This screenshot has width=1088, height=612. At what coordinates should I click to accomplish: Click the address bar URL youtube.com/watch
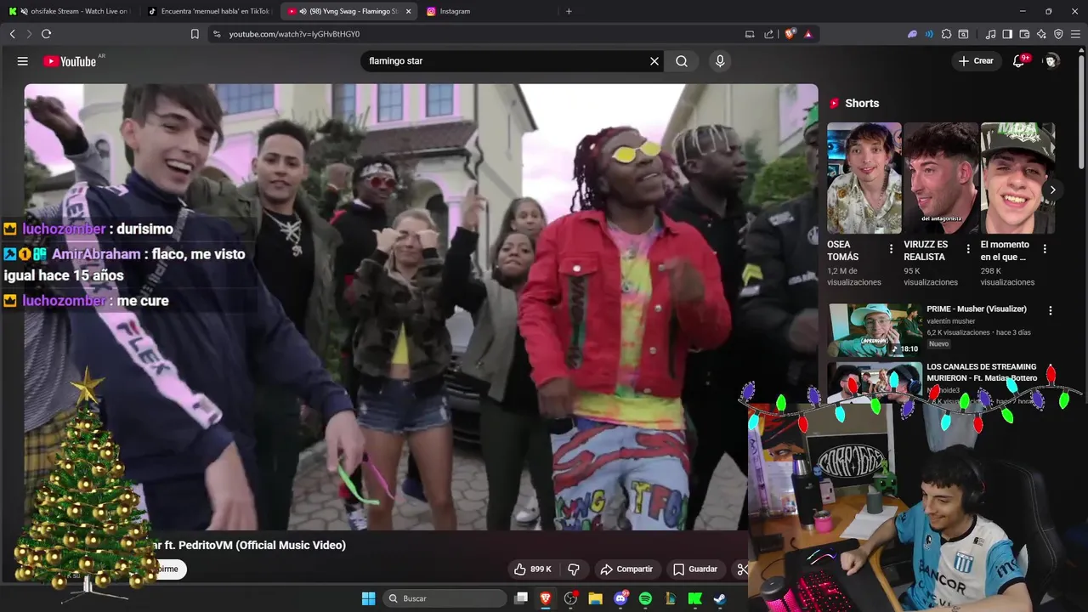[294, 34]
